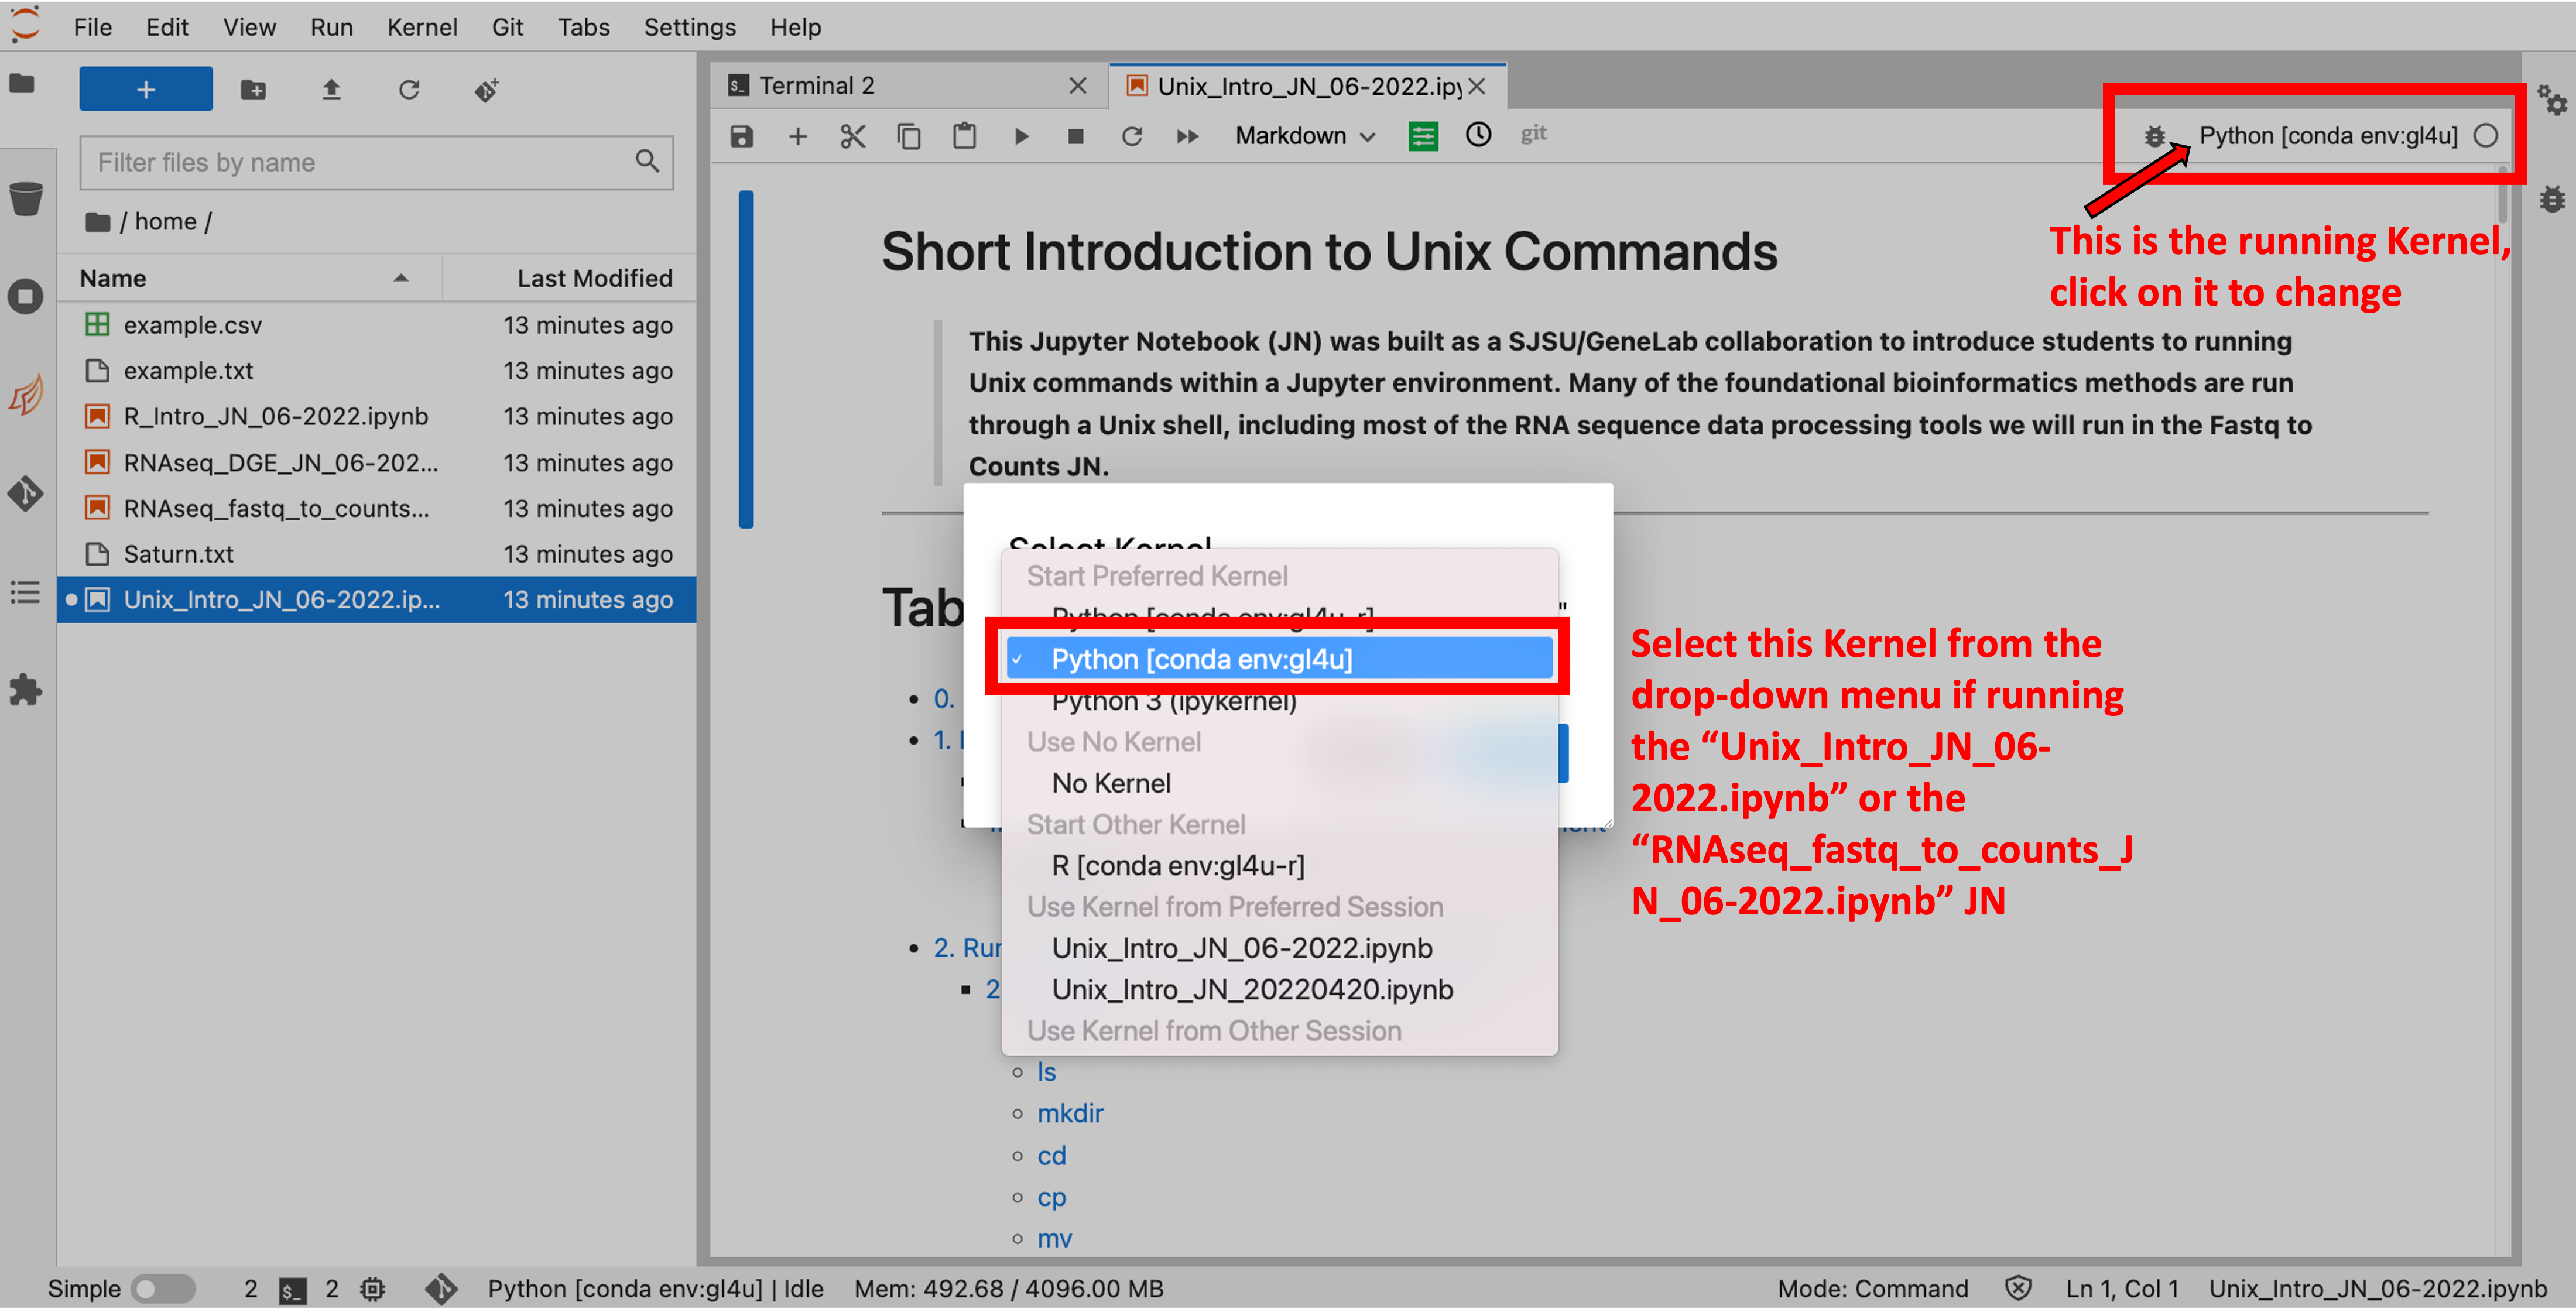Choose Unix_Intro_JN_20220420.ipynb session kernel
The height and width of the screenshot is (1309, 2576).
pyautogui.click(x=1279, y=990)
